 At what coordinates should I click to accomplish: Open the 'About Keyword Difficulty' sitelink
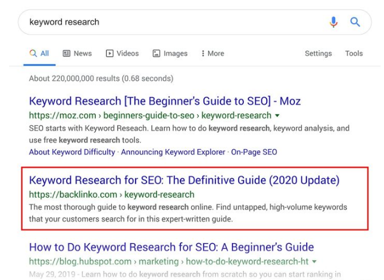pyautogui.click(x=72, y=152)
